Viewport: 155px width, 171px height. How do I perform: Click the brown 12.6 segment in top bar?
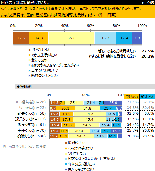21,38
